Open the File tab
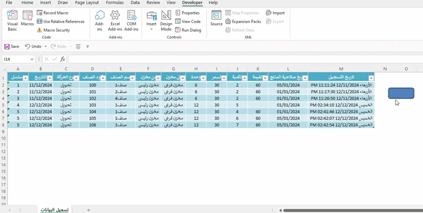The image size is (423, 213). tap(9, 3)
